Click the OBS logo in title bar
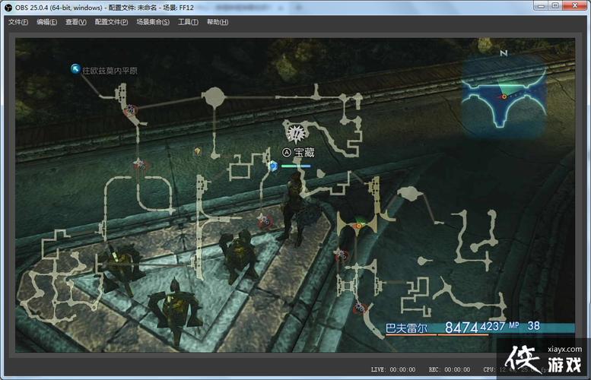This screenshot has width=591, height=380. click(x=8, y=7)
